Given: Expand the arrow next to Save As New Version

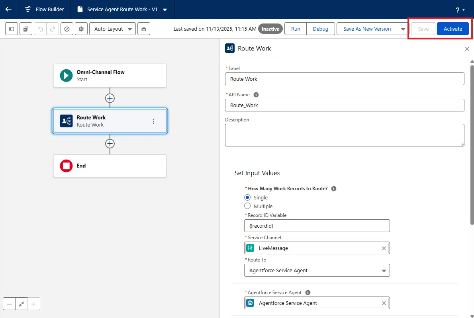Looking at the screenshot, I should pyautogui.click(x=403, y=29).
